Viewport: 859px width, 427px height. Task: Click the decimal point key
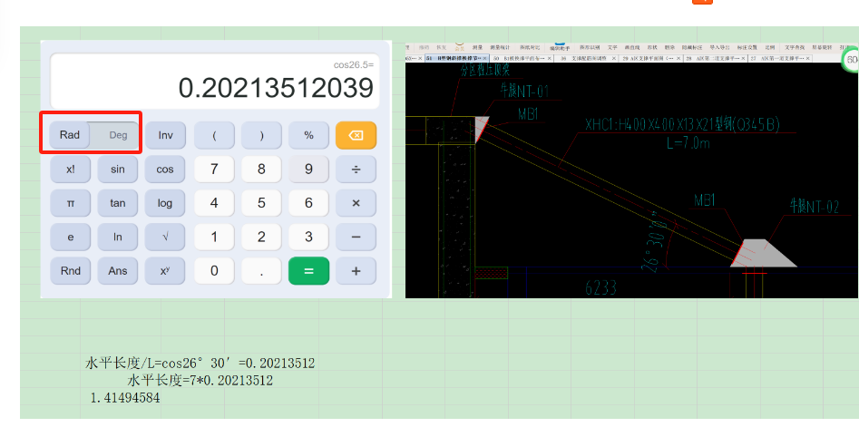point(261,271)
